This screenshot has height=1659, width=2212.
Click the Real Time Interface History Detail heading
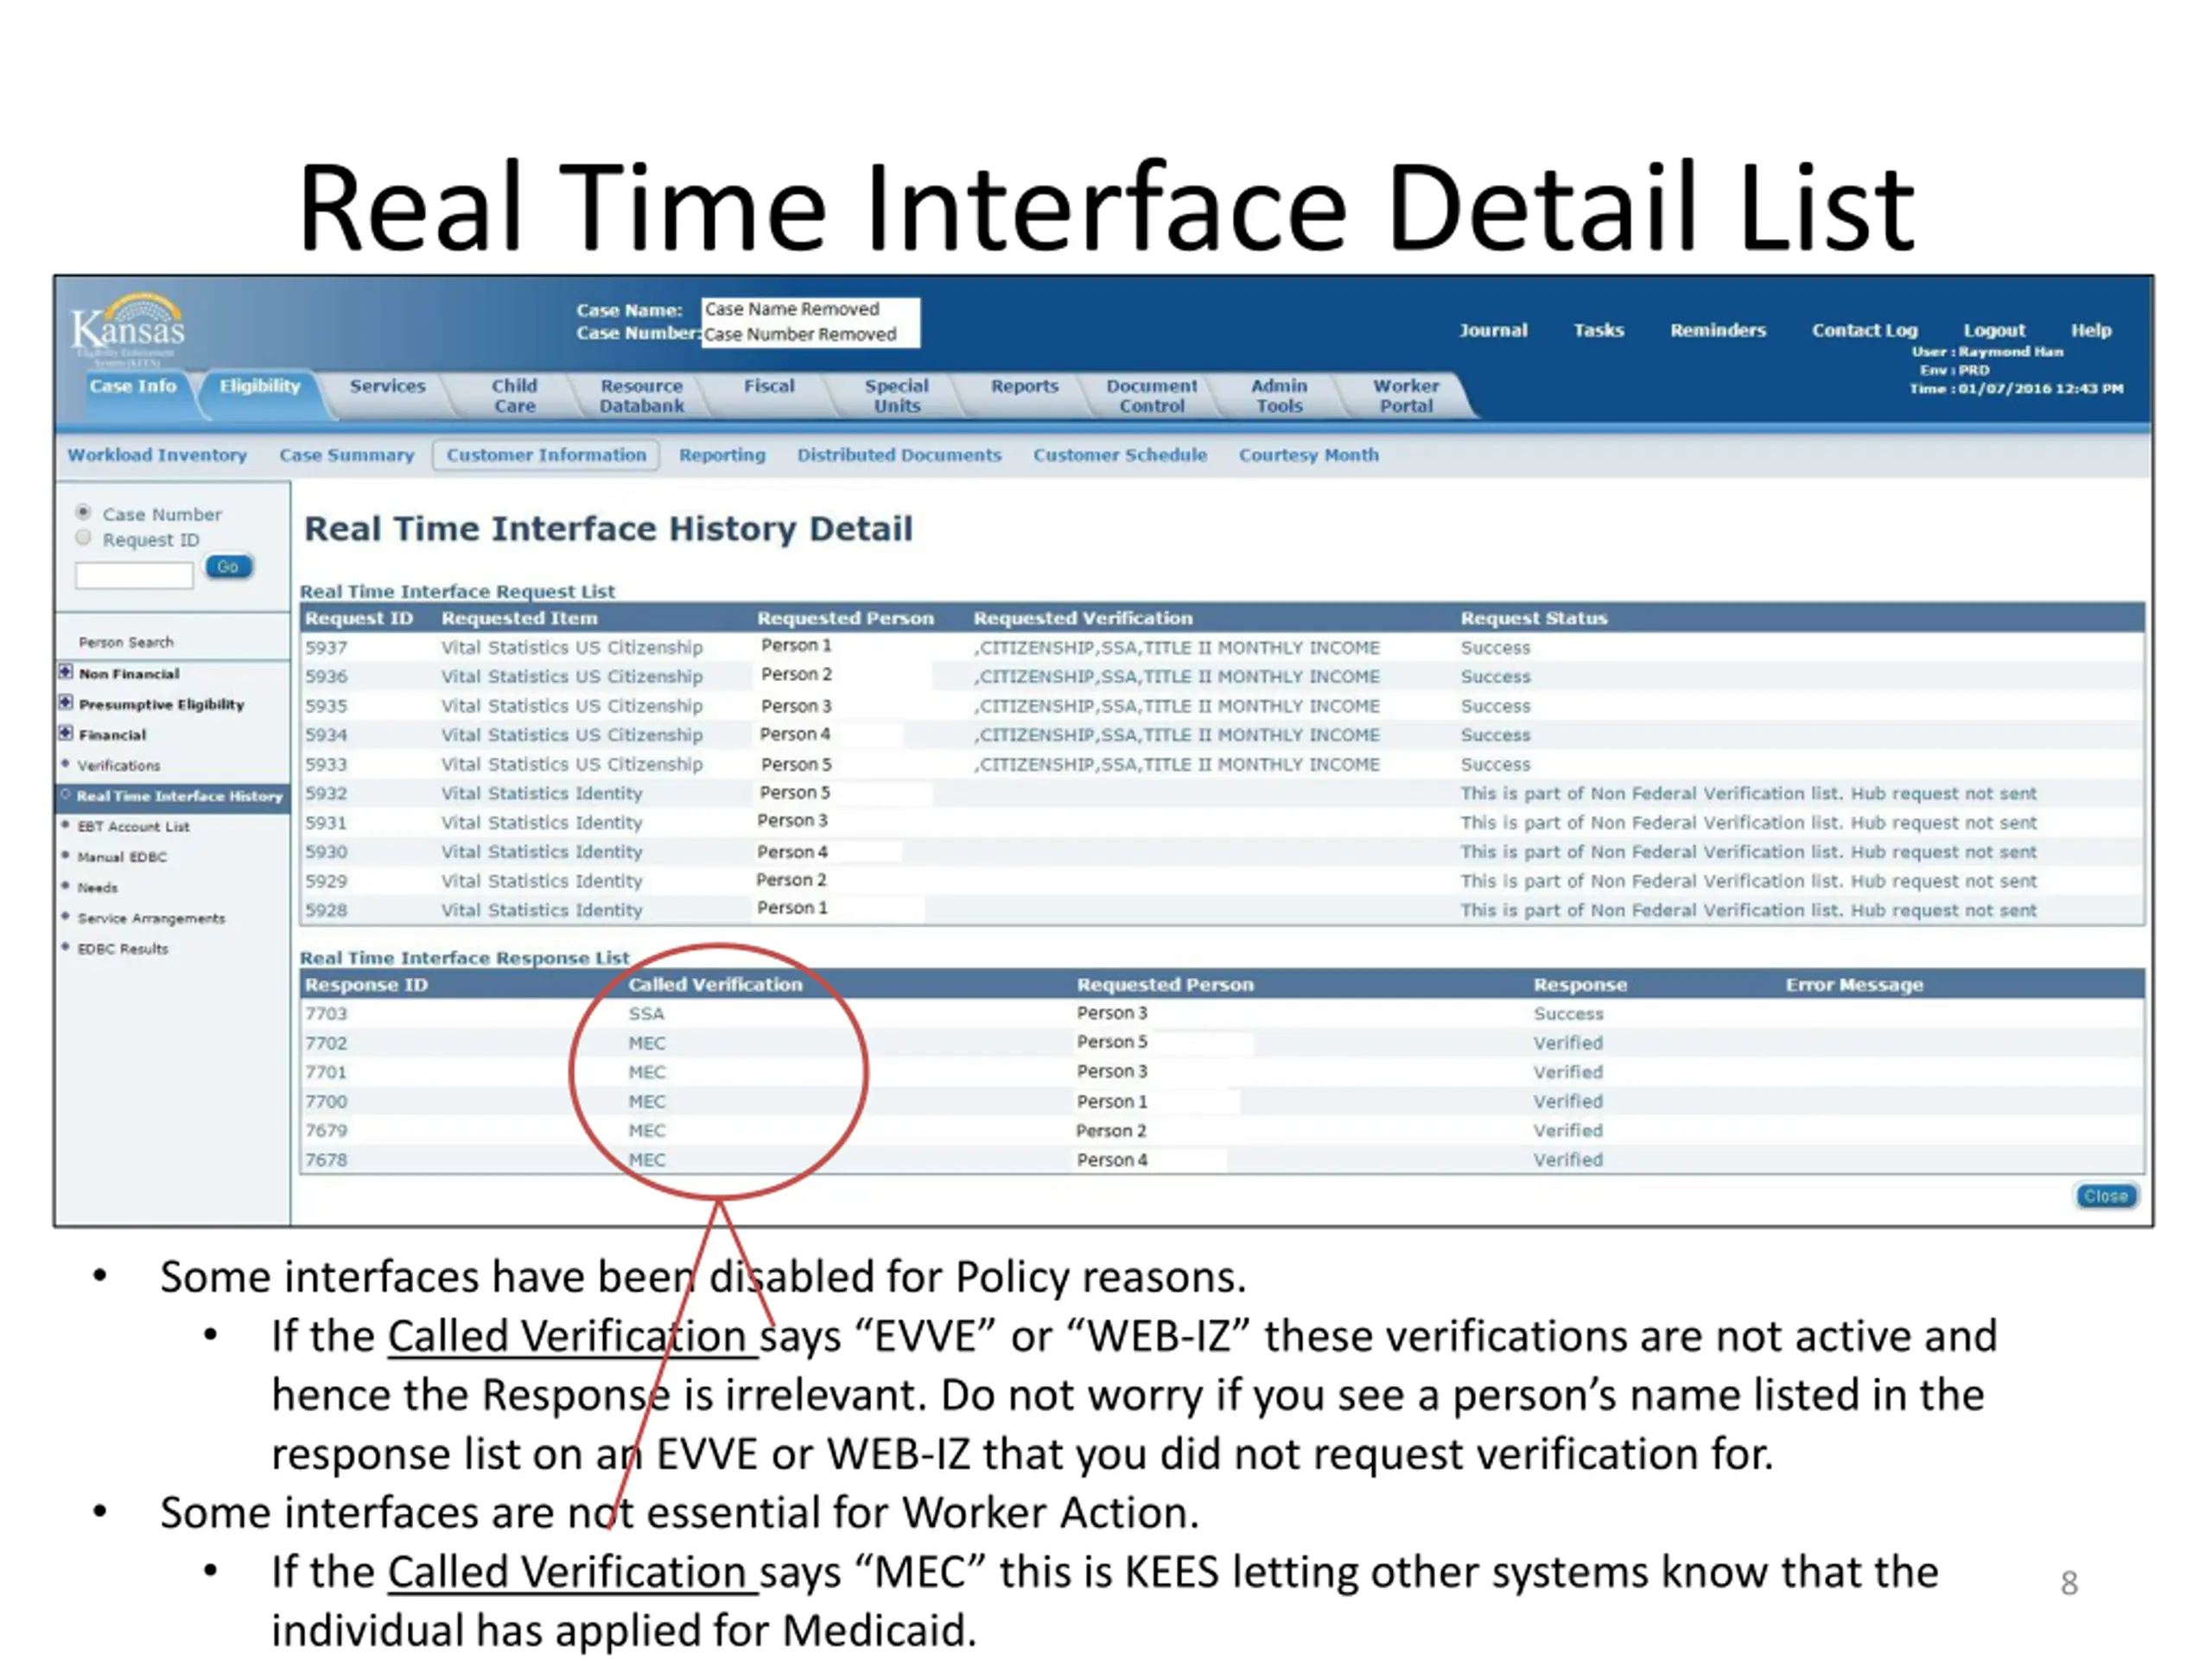[x=608, y=529]
